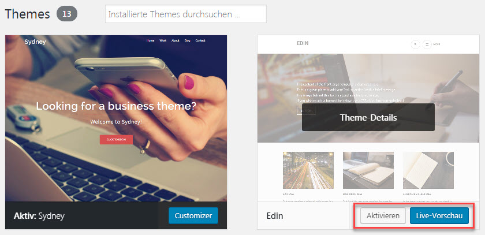Click the open notebook thumbnail in Edin preview
Screen dimensions: 485x235
point(368,170)
